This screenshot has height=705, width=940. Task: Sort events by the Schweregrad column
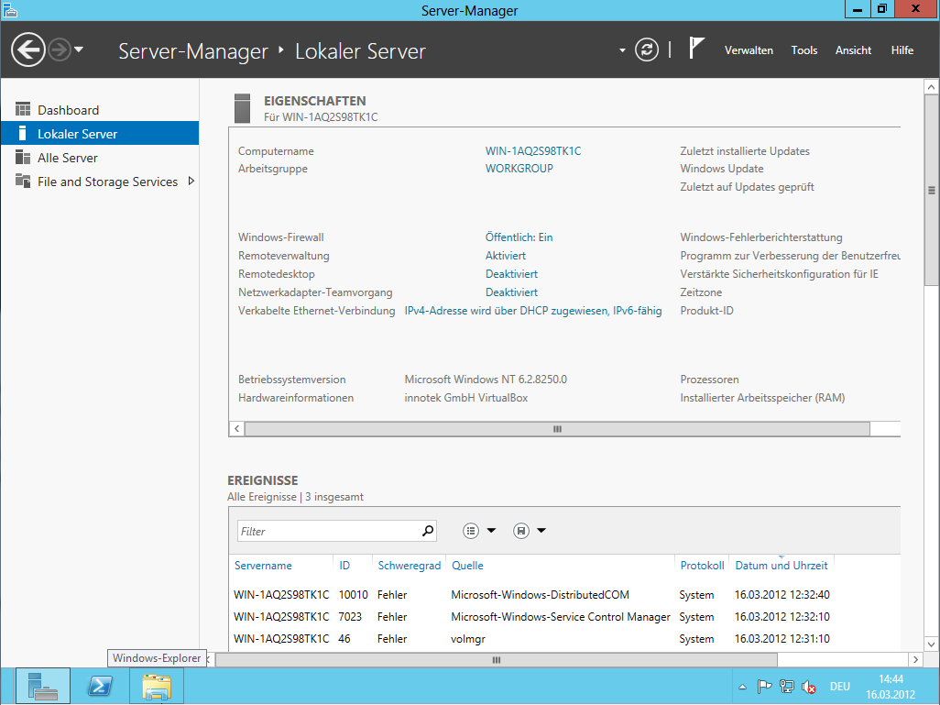pyautogui.click(x=409, y=566)
